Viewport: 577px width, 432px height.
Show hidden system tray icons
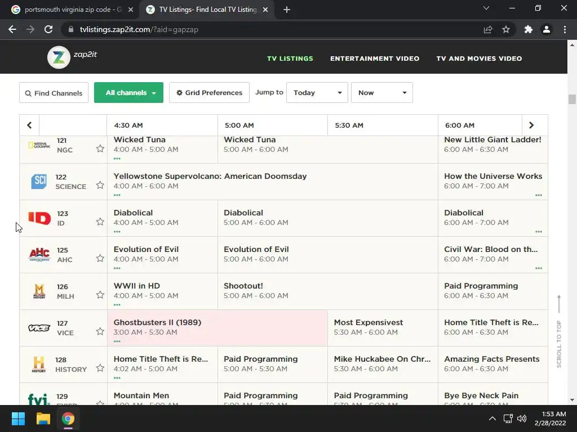(x=492, y=418)
